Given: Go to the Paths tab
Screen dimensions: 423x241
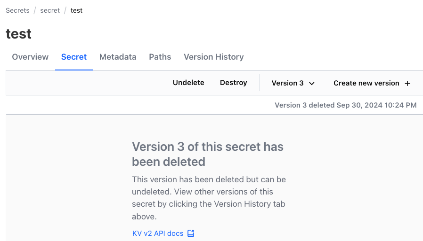Looking at the screenshot, I should click(x=160, y=57).
